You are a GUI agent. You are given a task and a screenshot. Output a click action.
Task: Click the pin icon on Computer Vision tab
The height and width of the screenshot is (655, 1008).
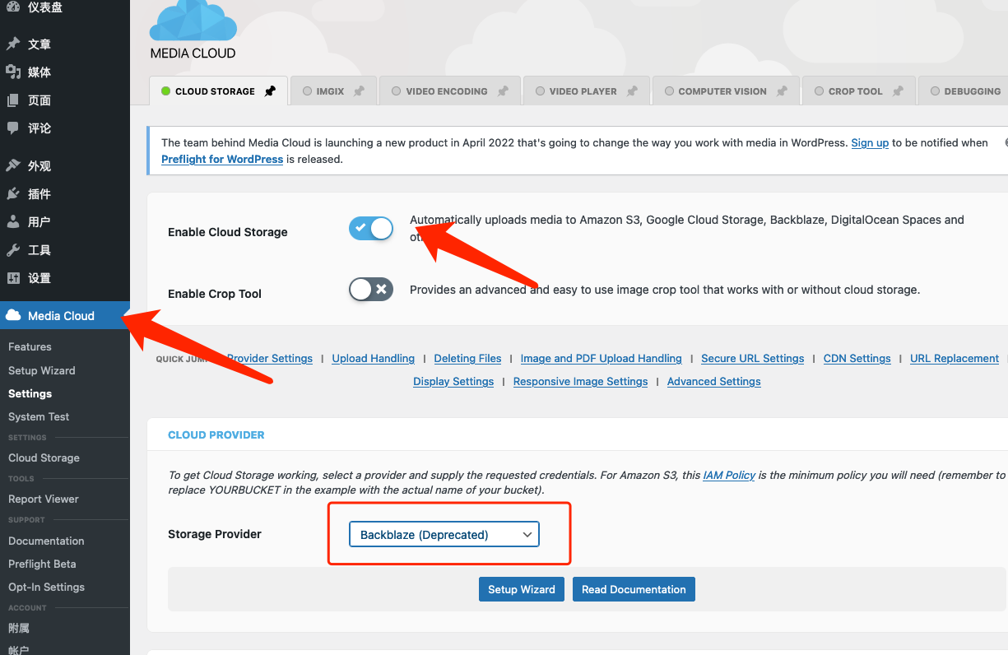pos(782,91)
